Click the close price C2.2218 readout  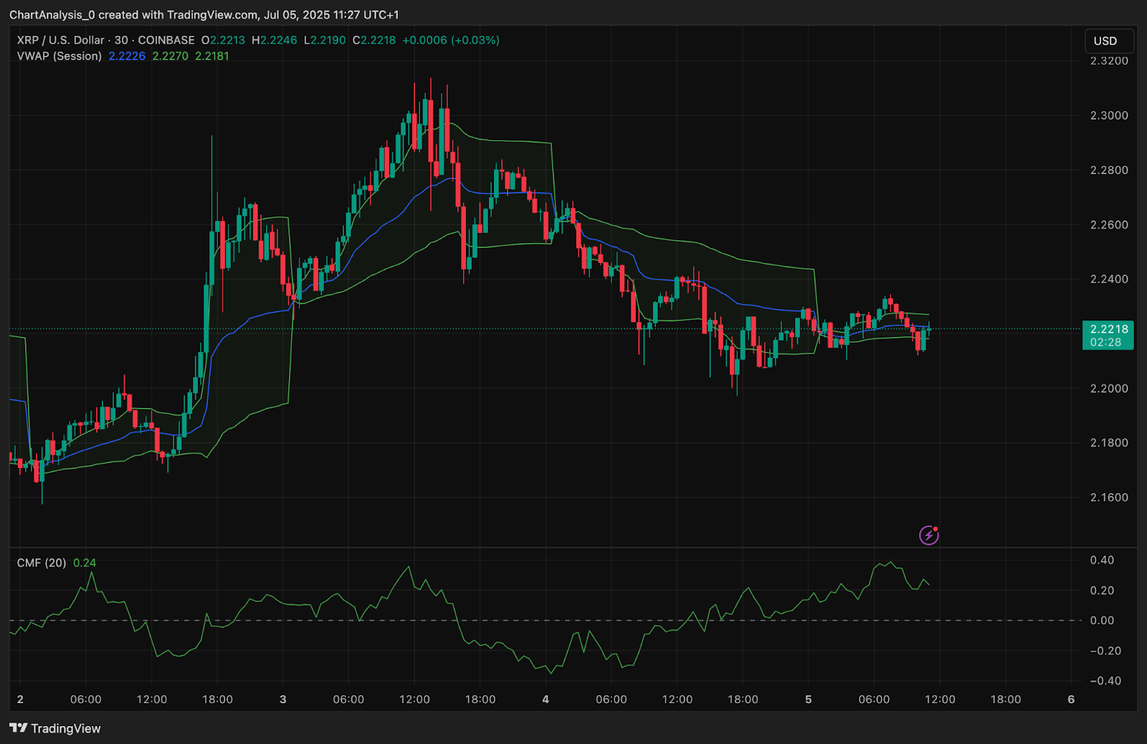(374, 40)
